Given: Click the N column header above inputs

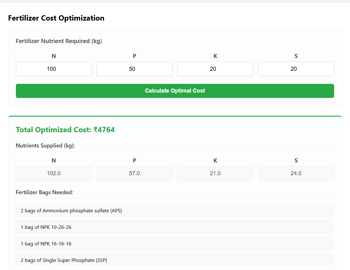Looking at the screenshot, I should [x=54, y=56].
